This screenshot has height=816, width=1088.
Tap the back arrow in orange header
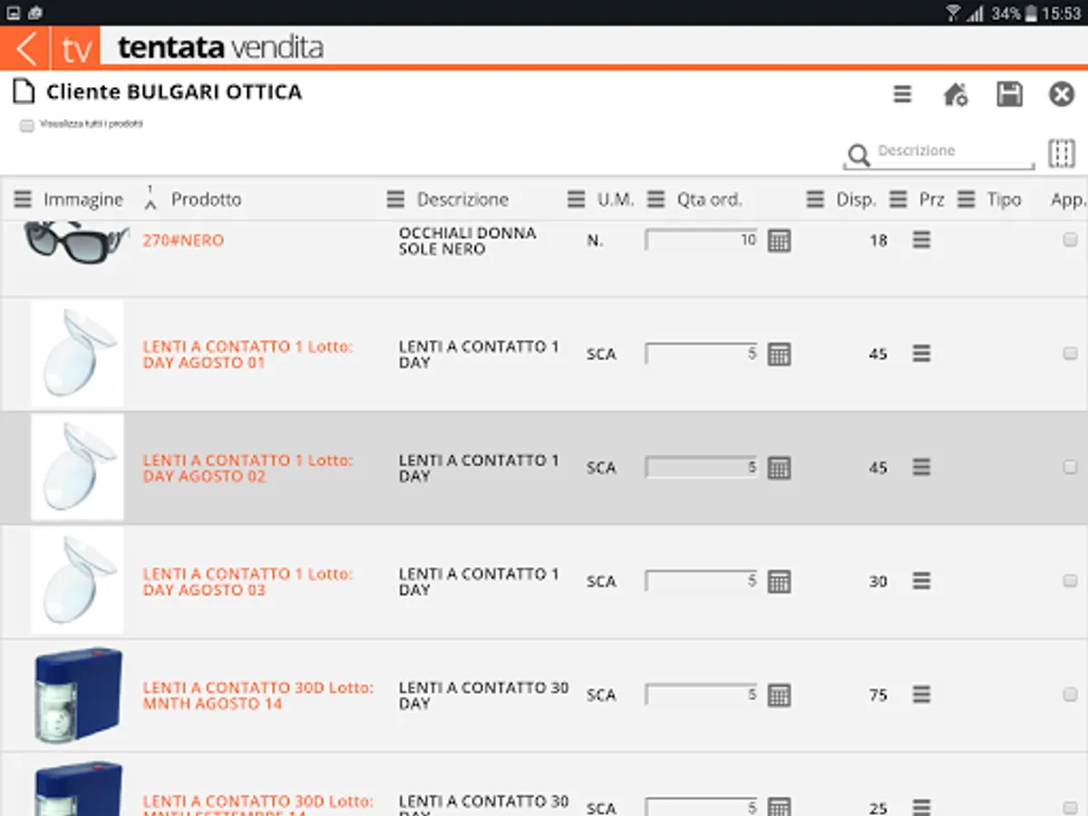pyautogui.click(x=26, y=48)
